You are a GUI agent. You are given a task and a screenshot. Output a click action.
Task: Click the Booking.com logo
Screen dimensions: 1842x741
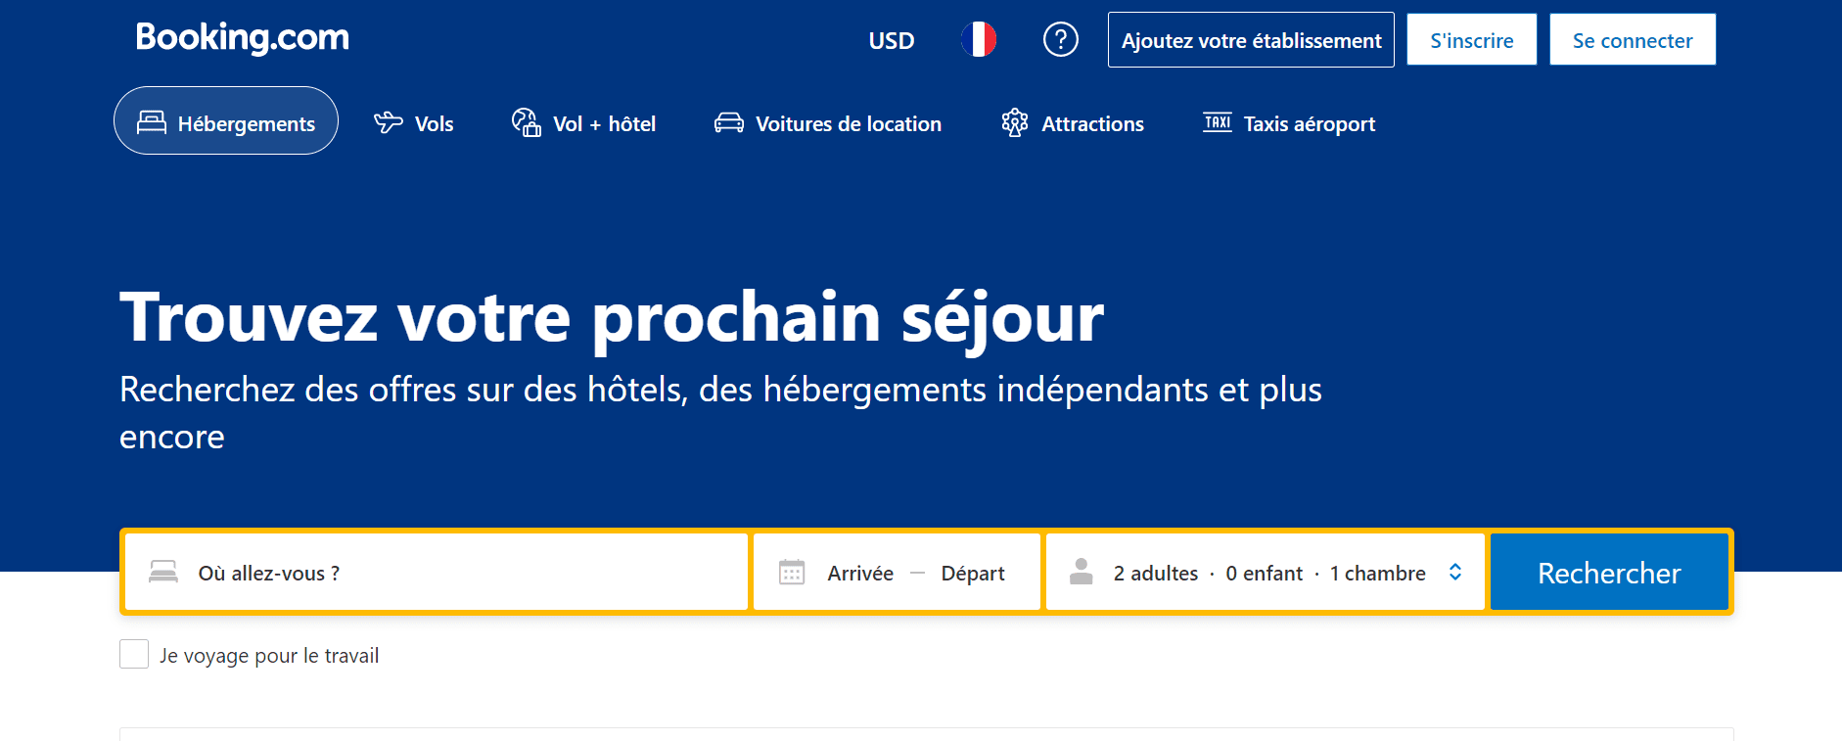[242, 38]
